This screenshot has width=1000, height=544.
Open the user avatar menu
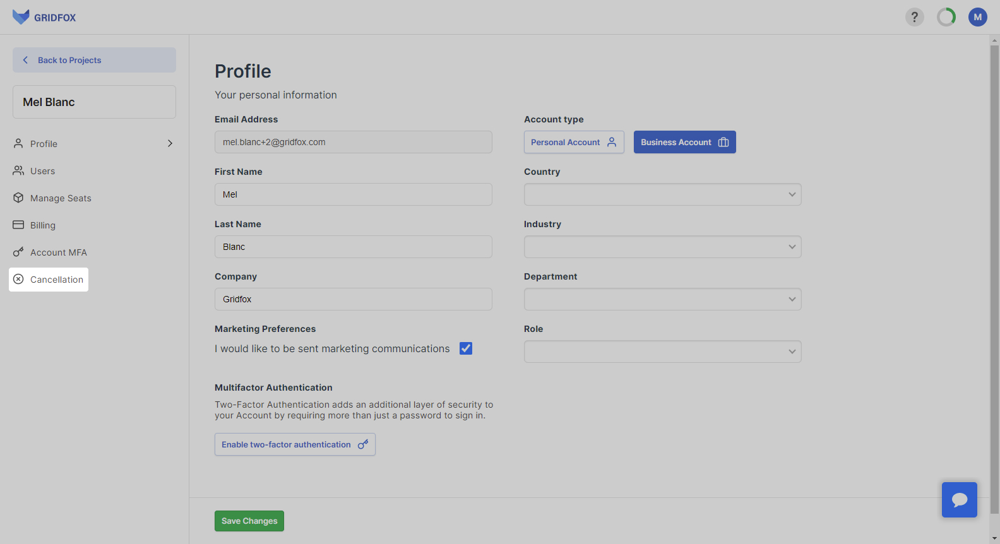click(x=977, y=17)
